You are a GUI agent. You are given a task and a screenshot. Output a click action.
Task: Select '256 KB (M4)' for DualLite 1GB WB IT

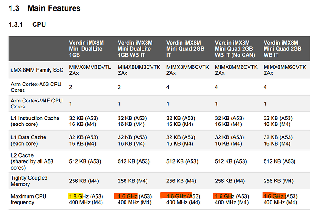pyautogui.click(x=133, y=181)
